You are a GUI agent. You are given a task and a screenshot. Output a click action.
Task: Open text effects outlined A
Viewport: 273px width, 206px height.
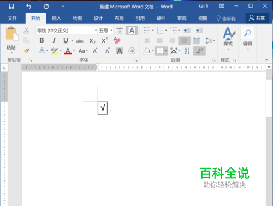[x=42, y=51]
